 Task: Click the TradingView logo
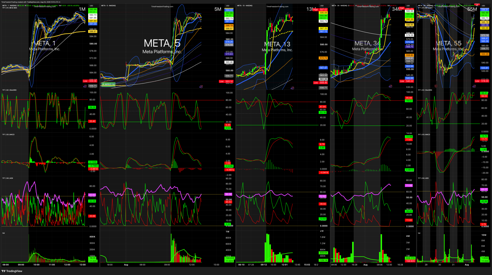point(12,271)
